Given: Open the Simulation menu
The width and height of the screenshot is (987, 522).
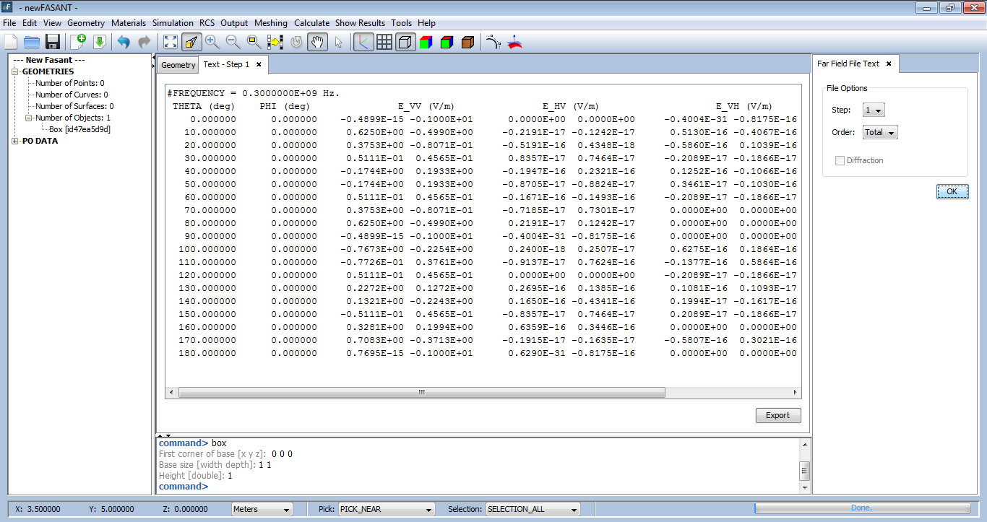Looking at the screenshot, I should (173, 23).
